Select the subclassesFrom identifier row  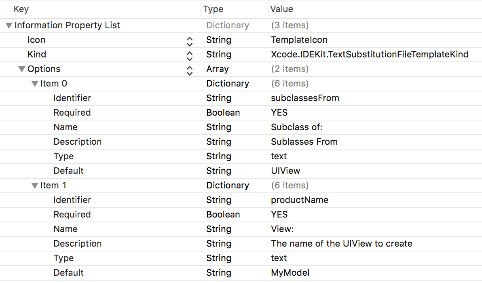click(x=305, y=98)
